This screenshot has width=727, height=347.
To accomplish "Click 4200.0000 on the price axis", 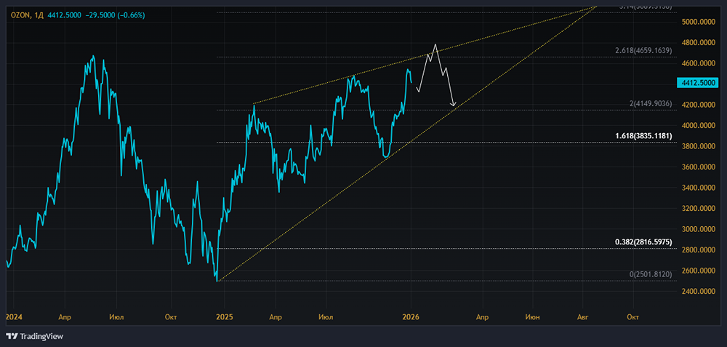I will click(698, 105).
